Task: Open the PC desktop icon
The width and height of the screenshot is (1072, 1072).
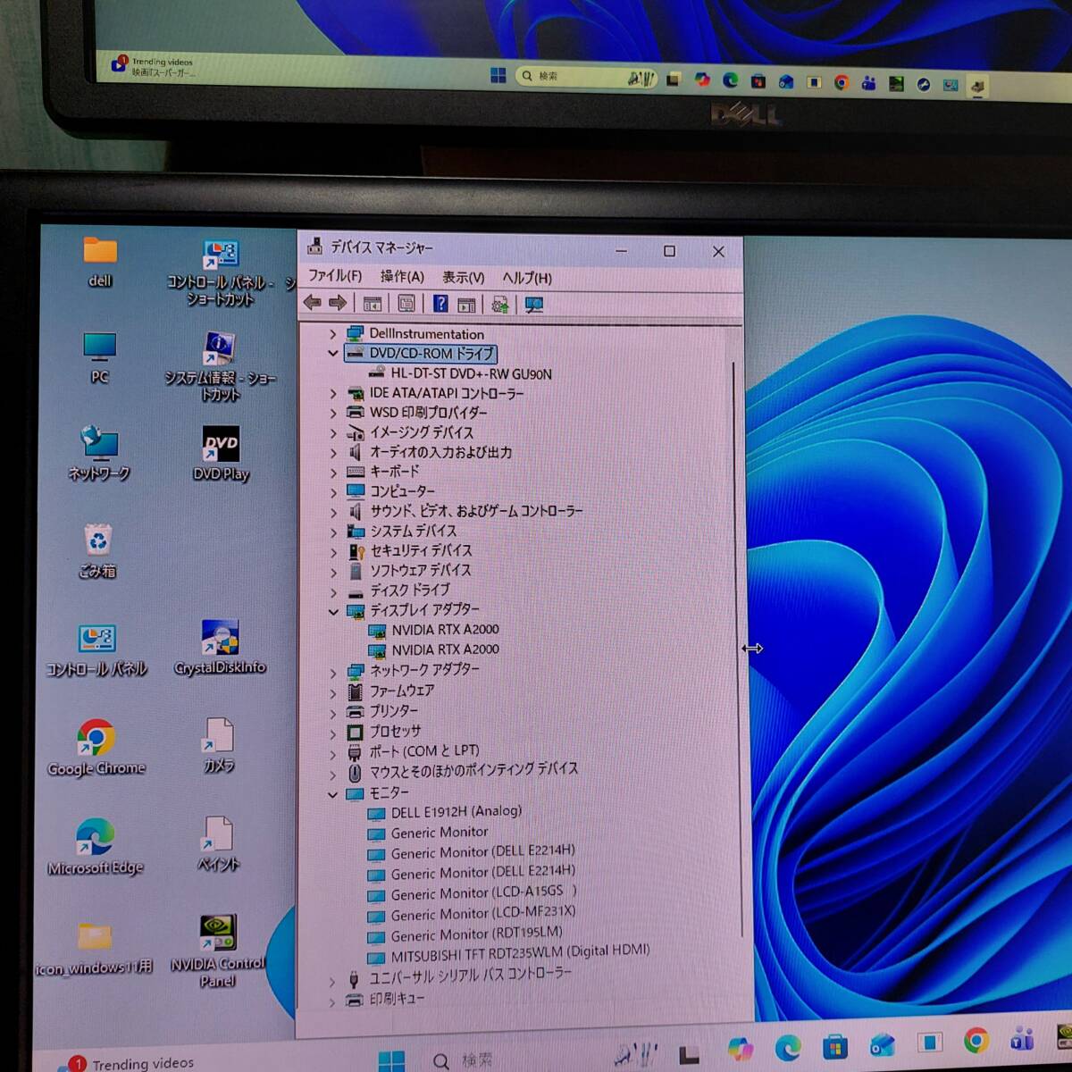Action: click(x=99, y=358)
